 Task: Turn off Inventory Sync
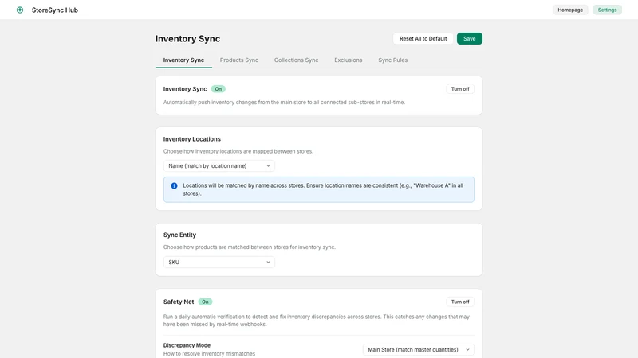click(460, 89)
